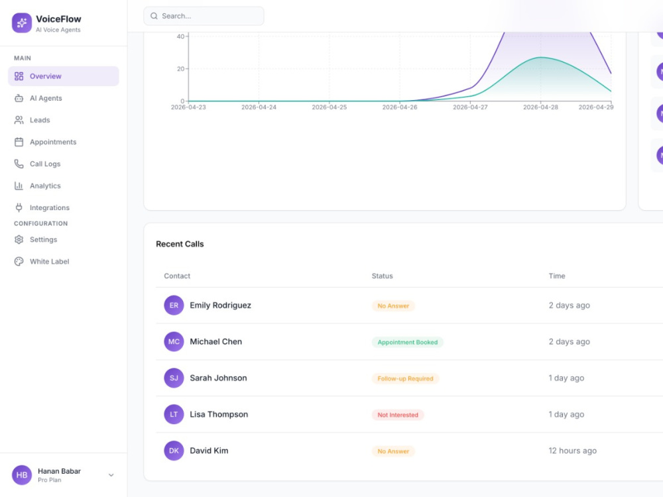Click David Kim's No Answer badge
The image size is (663, 497).
click(393, 451)
